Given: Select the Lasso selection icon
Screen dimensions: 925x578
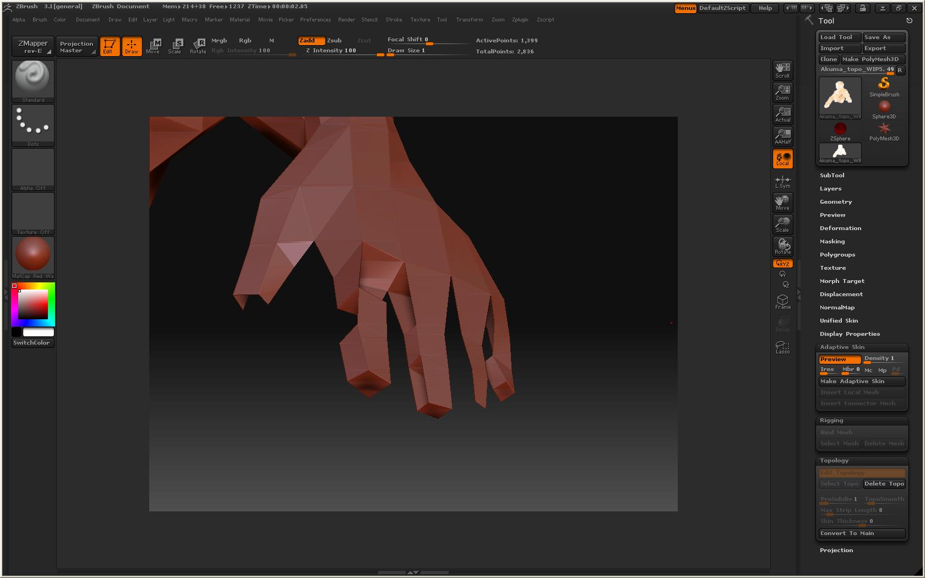Looking at the screenshot, I should (x=782, y=347).
